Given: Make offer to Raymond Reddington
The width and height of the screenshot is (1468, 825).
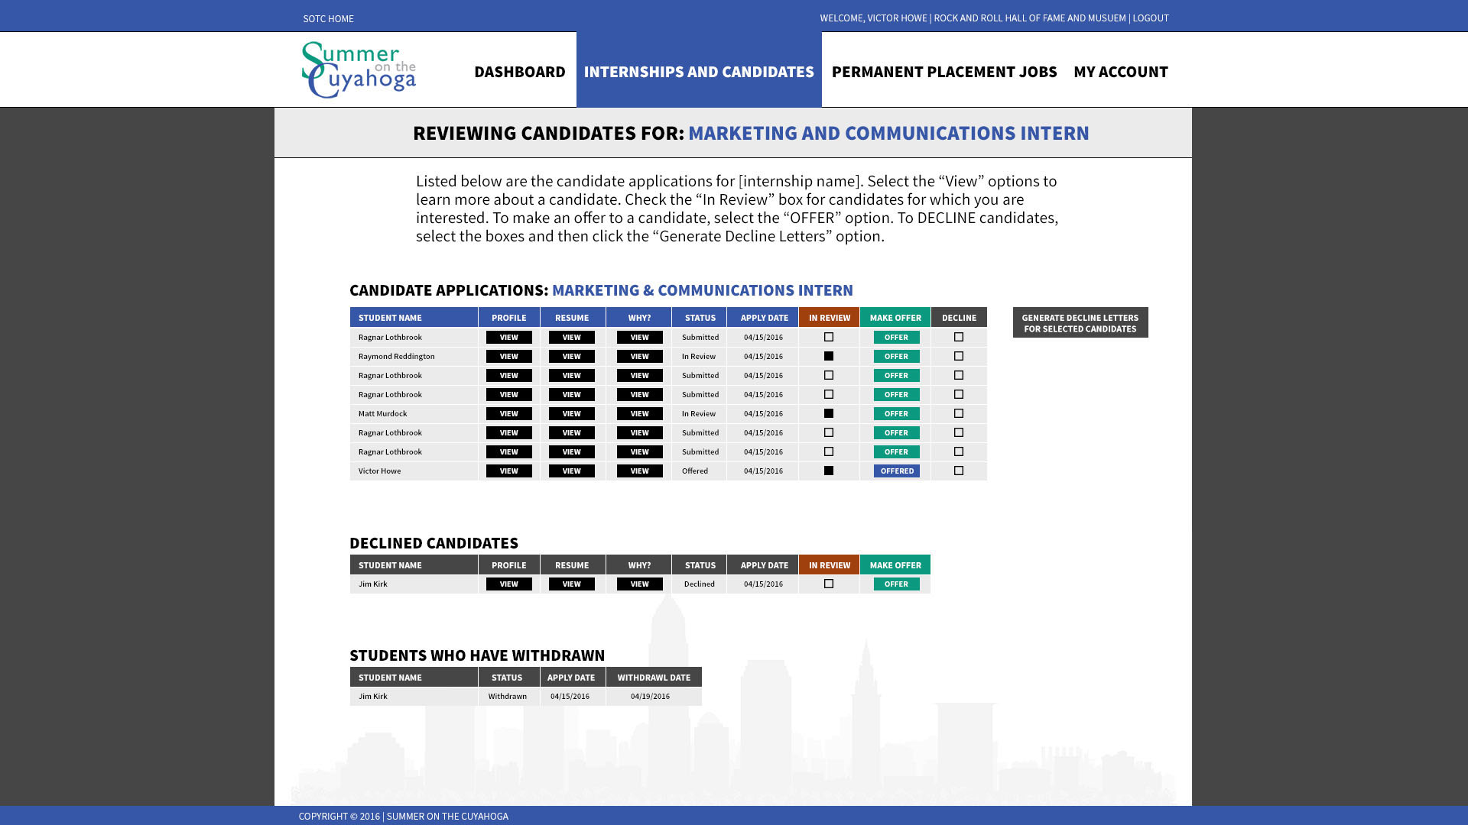Looking at the screenshot, I should click(x=897, y=356).
